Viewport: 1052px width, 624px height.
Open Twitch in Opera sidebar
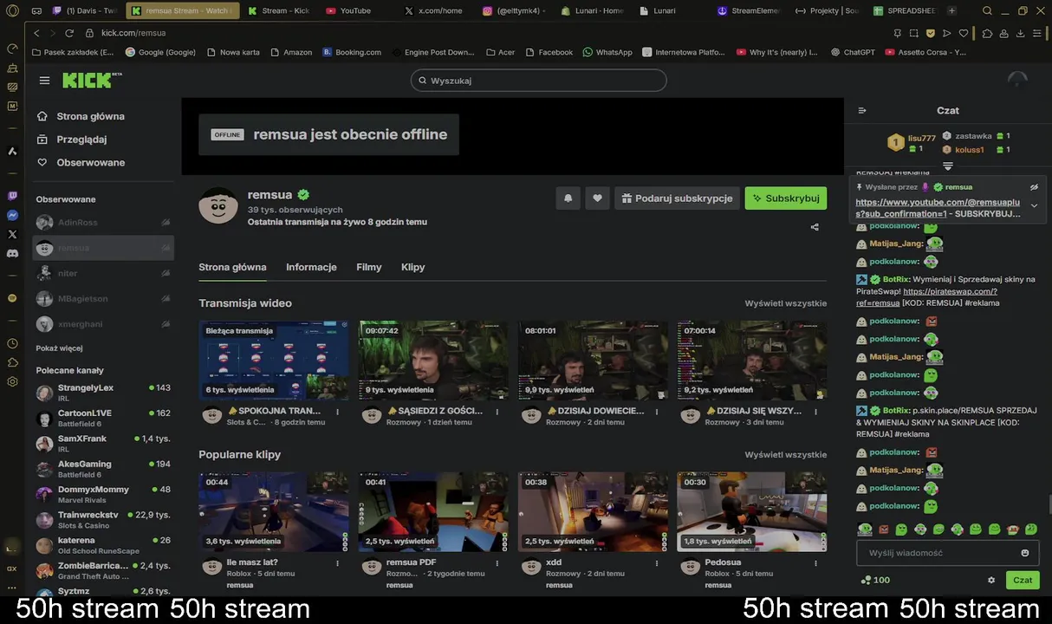12,196
